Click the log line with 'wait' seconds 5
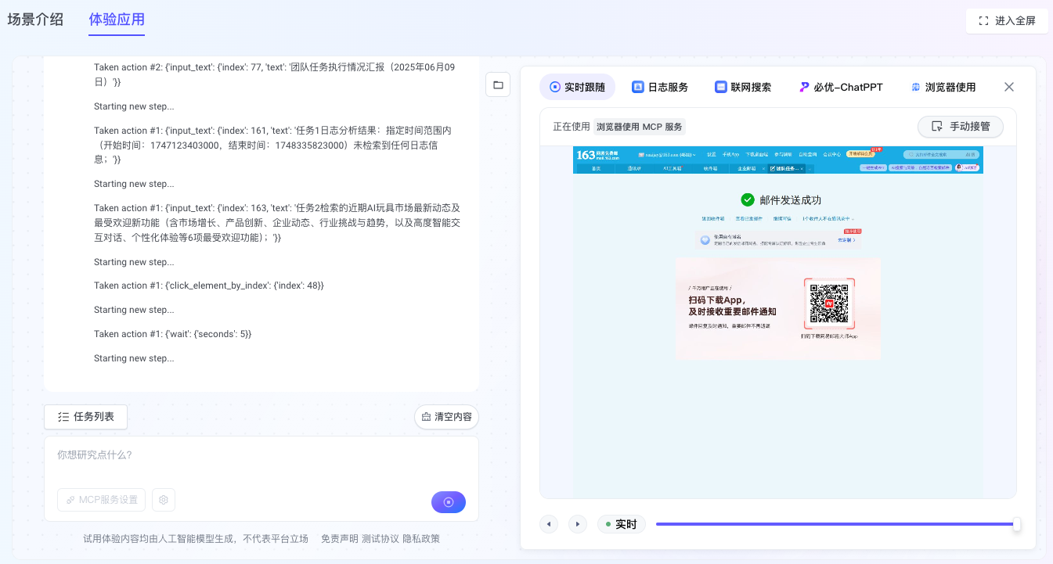Image resolution: width=1053 pixels, height=564 pixels. (x=173, y=334)
